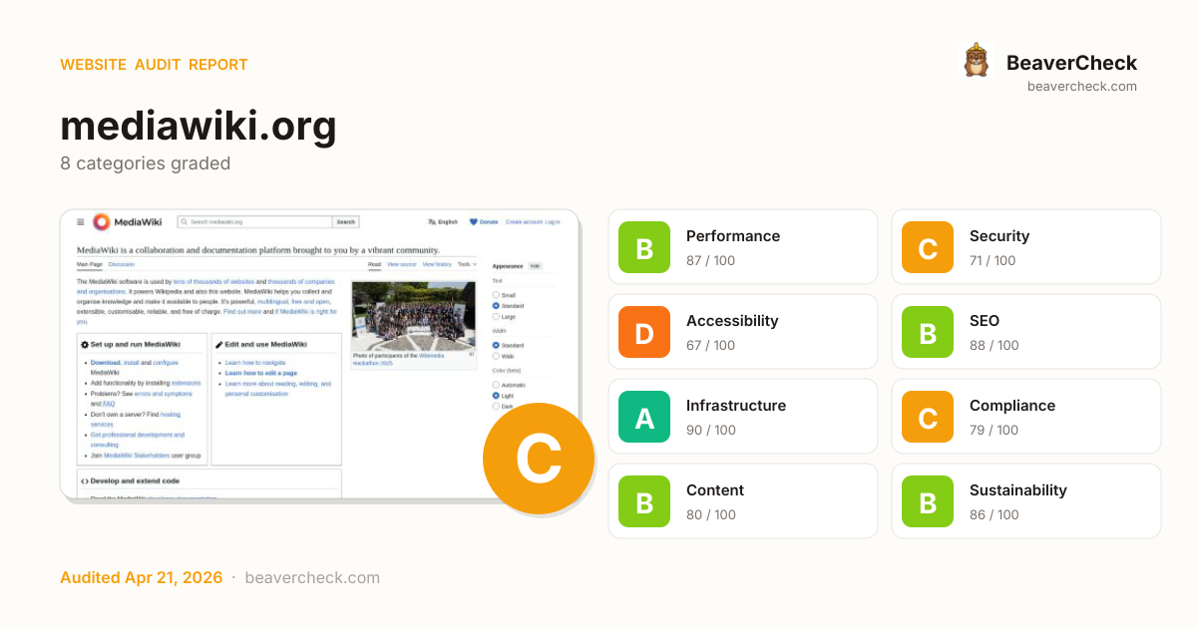The height and width of the screenshot is (628, 1197).
Task: Expand the Tools dropdown menu
Action: point(466,264)
